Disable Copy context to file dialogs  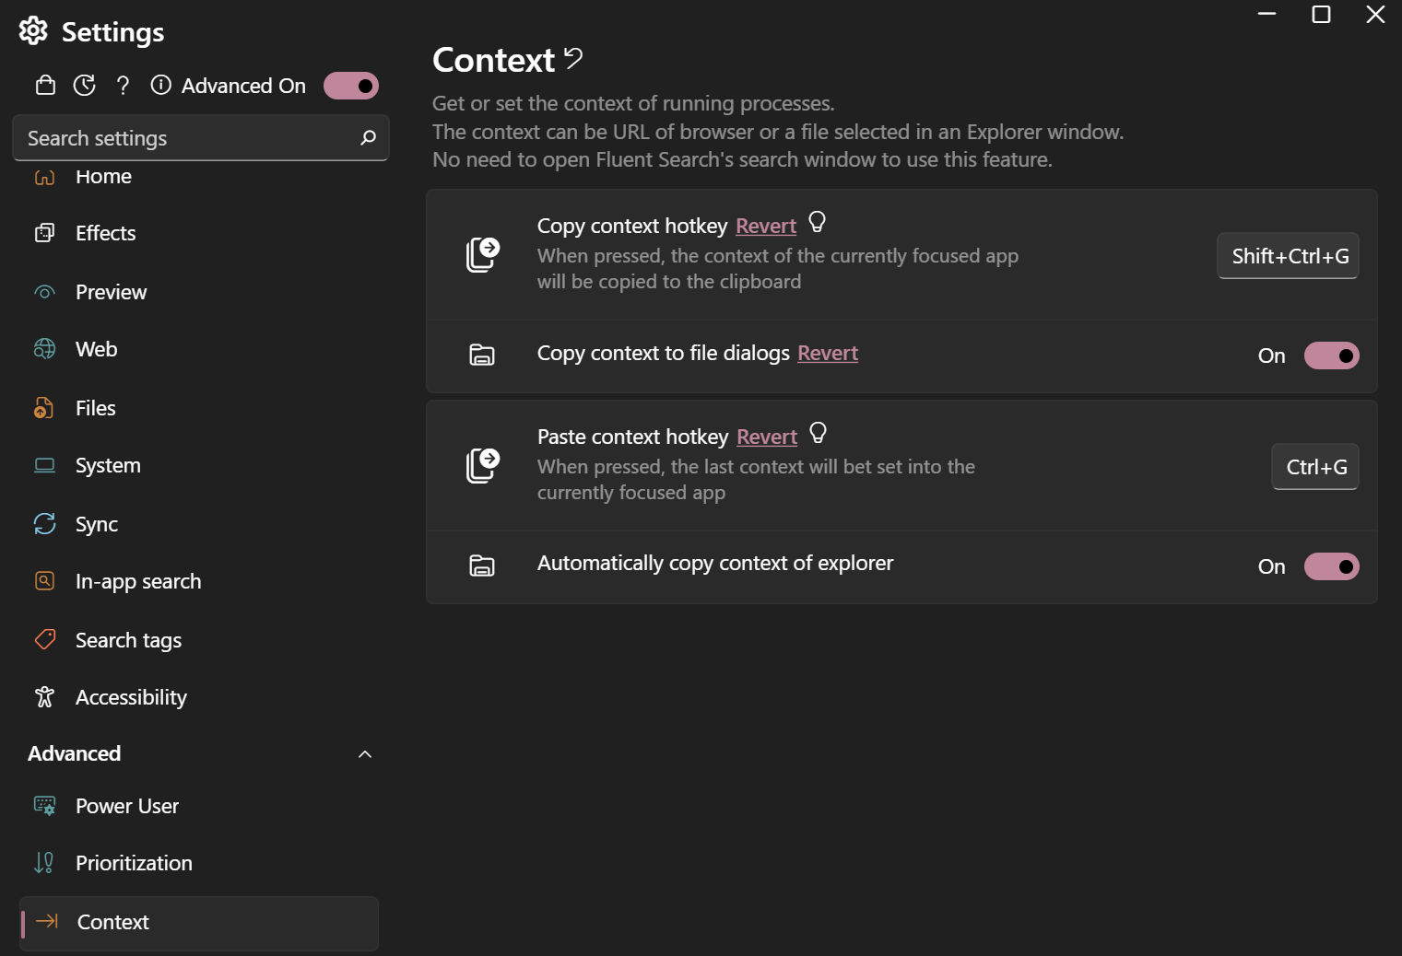coord(1332,356)
